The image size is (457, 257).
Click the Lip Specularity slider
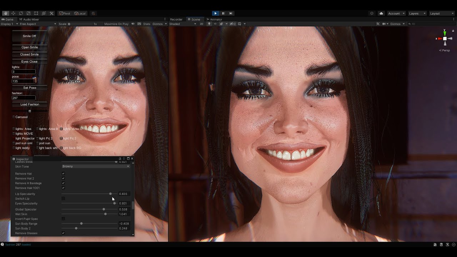(x=89, y=194)
